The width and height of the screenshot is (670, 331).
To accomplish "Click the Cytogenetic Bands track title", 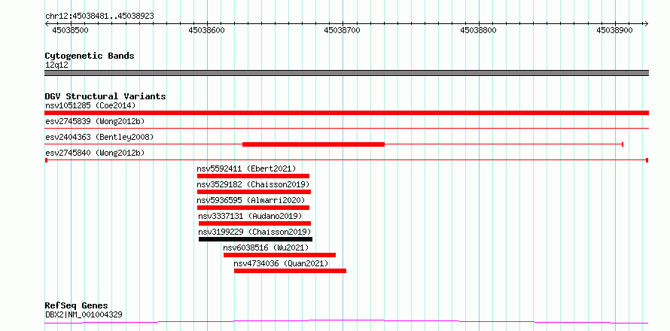I will point(90,56).
